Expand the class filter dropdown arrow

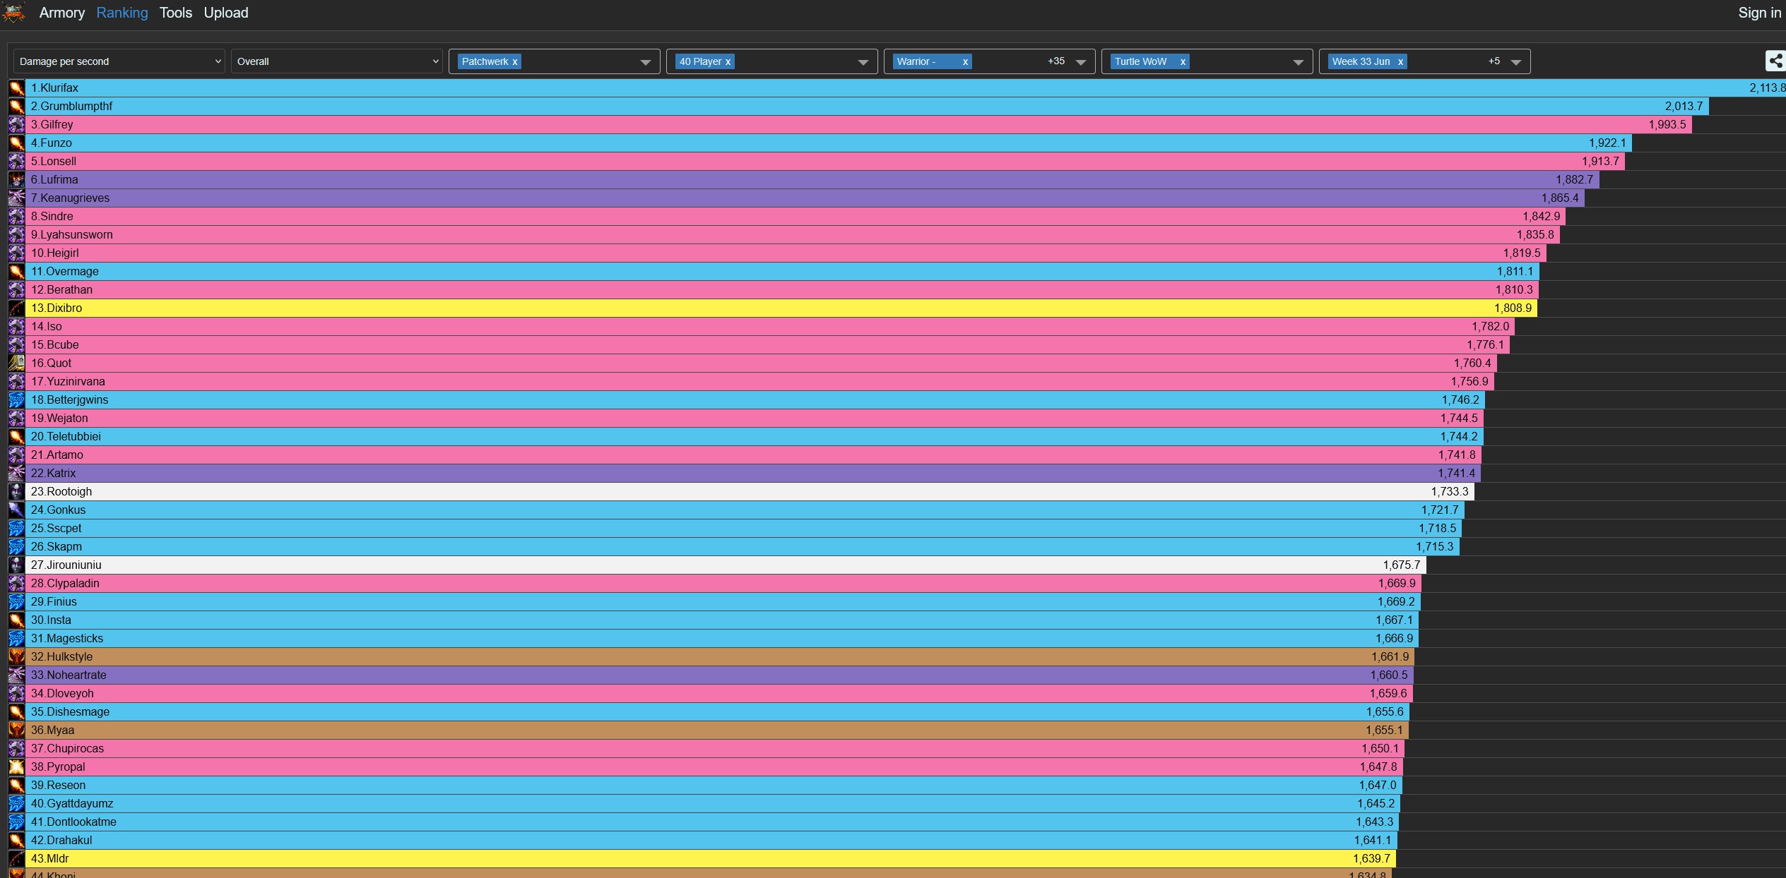coord(1080,62)
